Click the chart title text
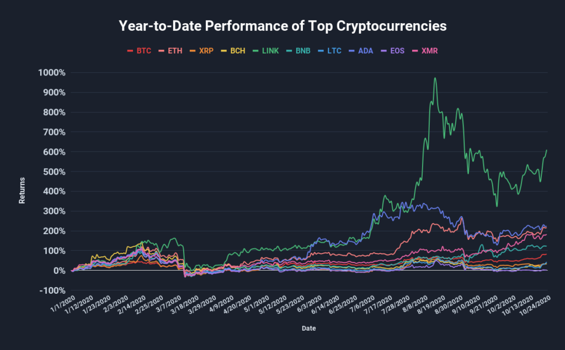Viewport: 565px width, 350px height. tap(282, 26)
